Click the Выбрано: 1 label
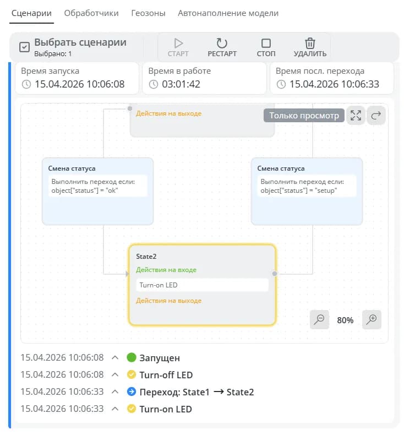The width and height of the screenshot is (404, 435). 53,54
